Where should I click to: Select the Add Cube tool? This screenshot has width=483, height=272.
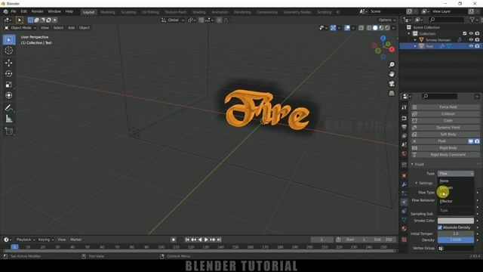[x=8, y=131]
